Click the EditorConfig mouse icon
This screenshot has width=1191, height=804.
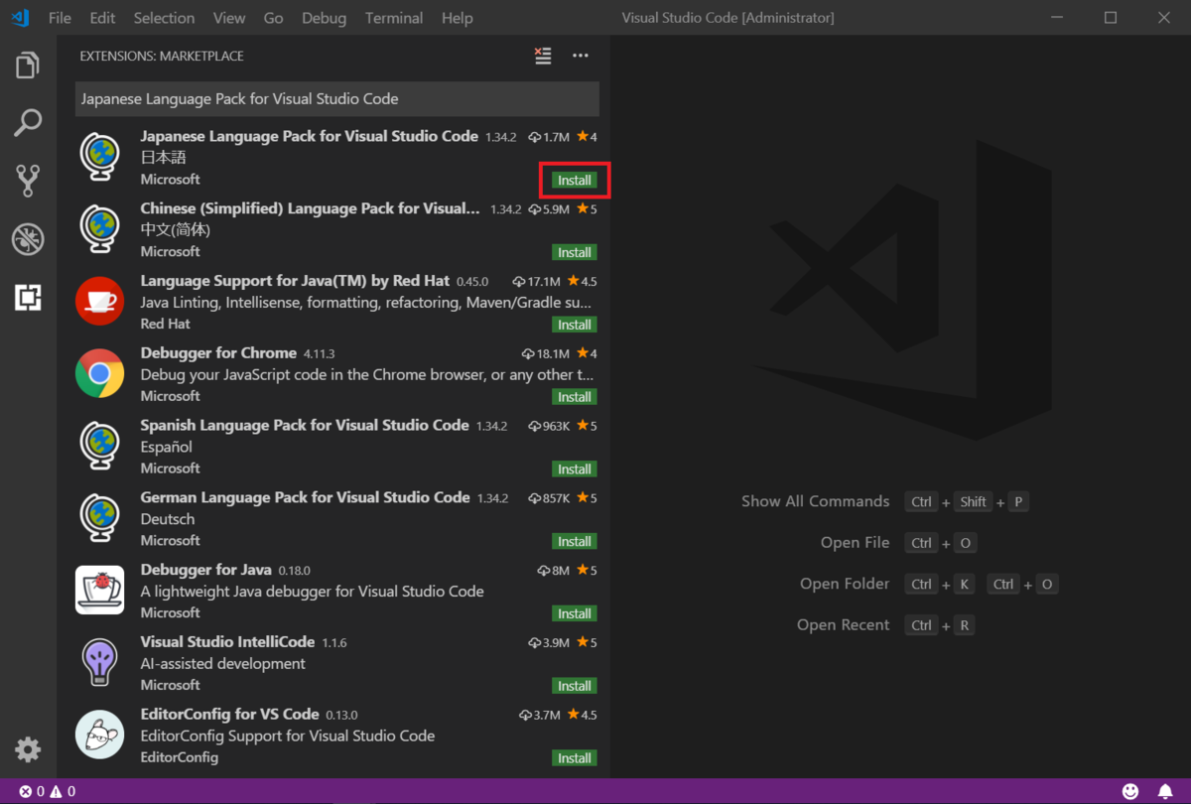click(99, 735)
